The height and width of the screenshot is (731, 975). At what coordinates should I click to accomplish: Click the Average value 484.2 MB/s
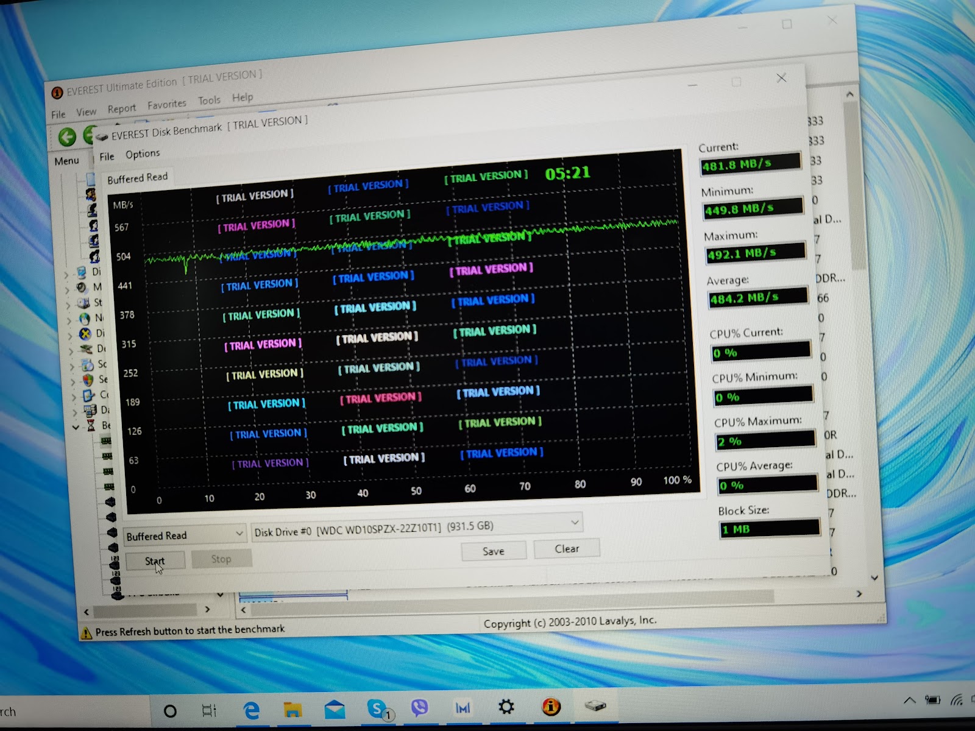click(759, 297)
